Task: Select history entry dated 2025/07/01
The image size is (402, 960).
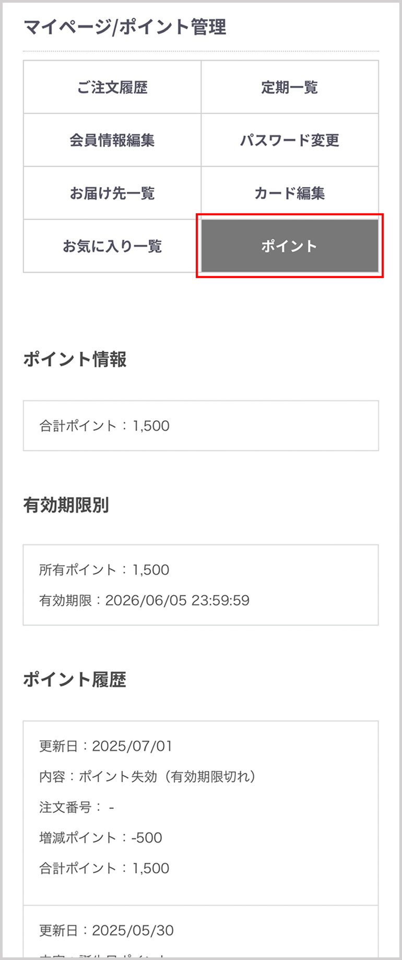Action: coord(105,746)
